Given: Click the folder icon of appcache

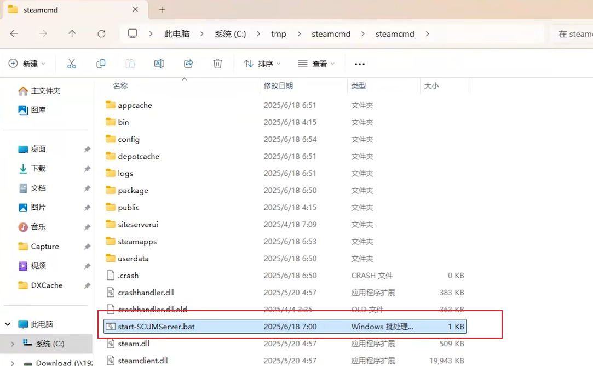Looking at the screenshot, I should 111,105.
